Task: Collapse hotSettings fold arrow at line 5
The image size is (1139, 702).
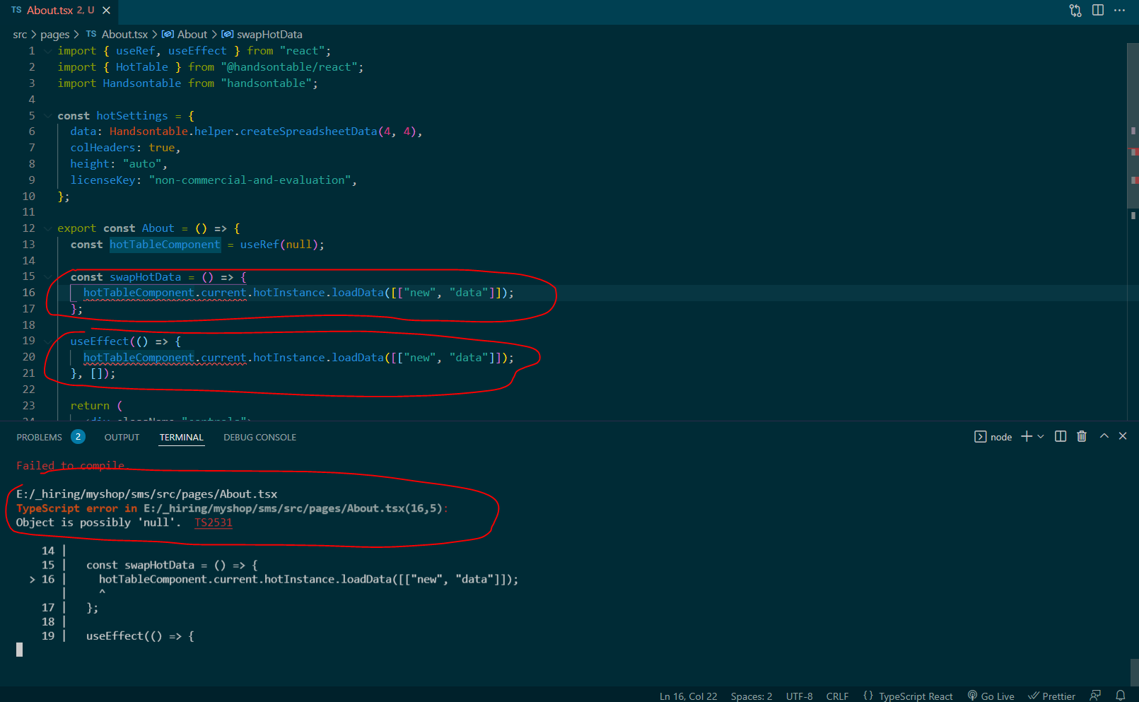Action: pyautogui.click(x=48, y=116)
